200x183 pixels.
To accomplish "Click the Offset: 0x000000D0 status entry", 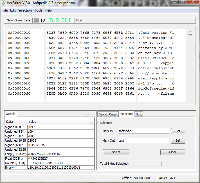I will [136, 178].
